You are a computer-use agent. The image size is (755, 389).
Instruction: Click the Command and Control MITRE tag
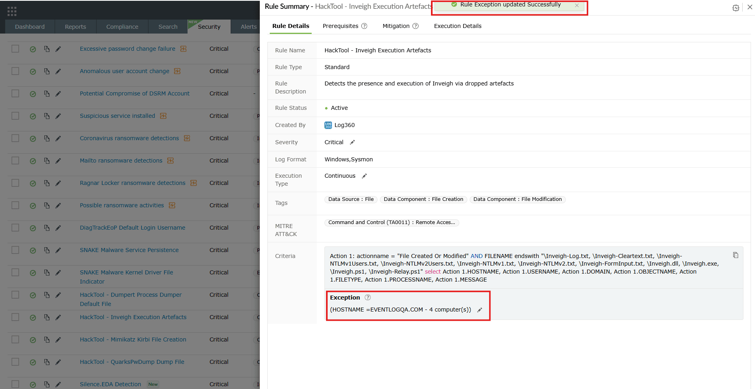pyautogui.click(x=391, y=222)
